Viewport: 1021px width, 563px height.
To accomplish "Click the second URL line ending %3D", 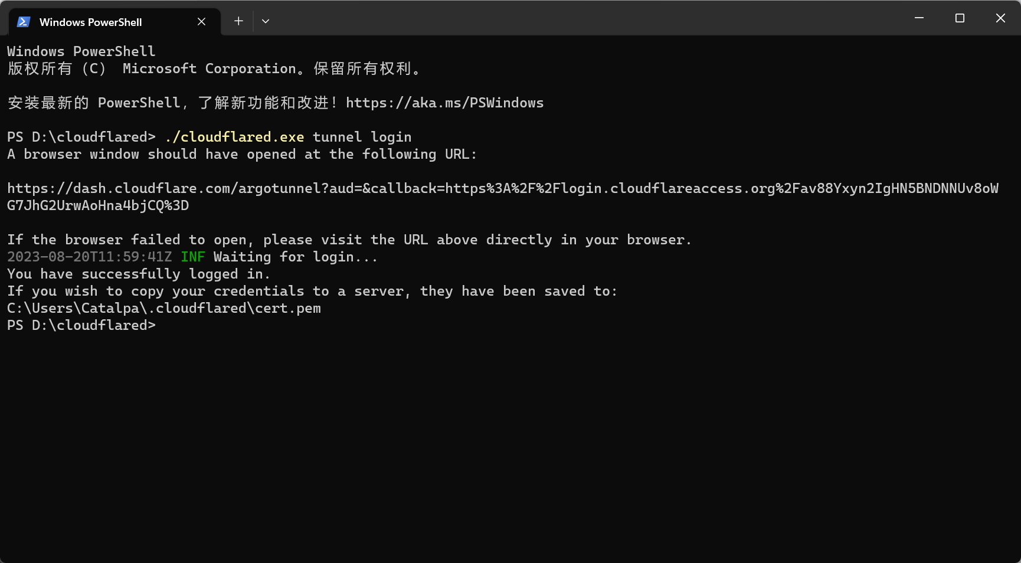I will 98,205.
